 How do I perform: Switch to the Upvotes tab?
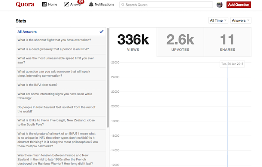[180, 42]
